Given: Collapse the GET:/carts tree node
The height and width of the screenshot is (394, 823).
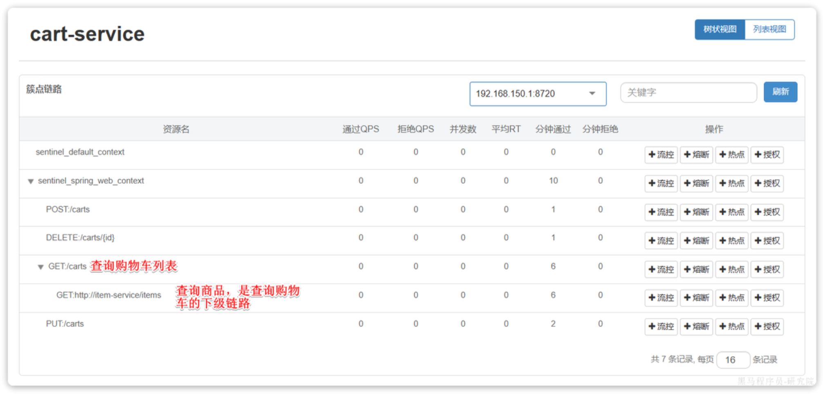Looking at the screenshot, I should tap(40, 267).
